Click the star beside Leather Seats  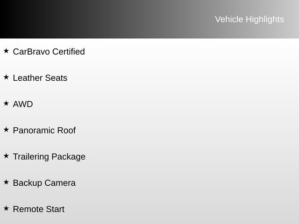[6, 77]
